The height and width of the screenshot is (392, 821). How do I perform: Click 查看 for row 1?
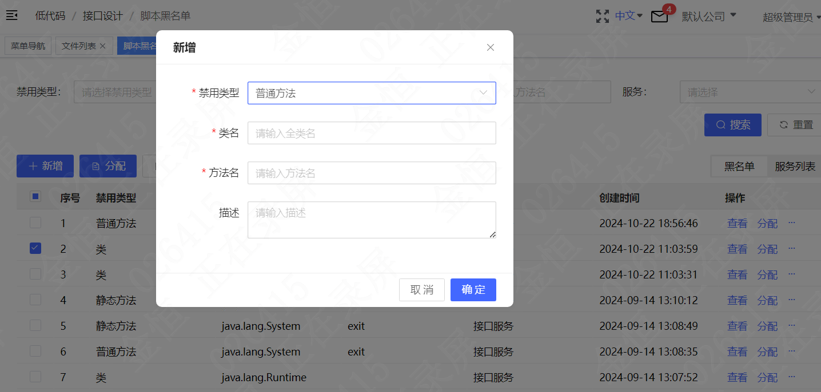(738, 224)
